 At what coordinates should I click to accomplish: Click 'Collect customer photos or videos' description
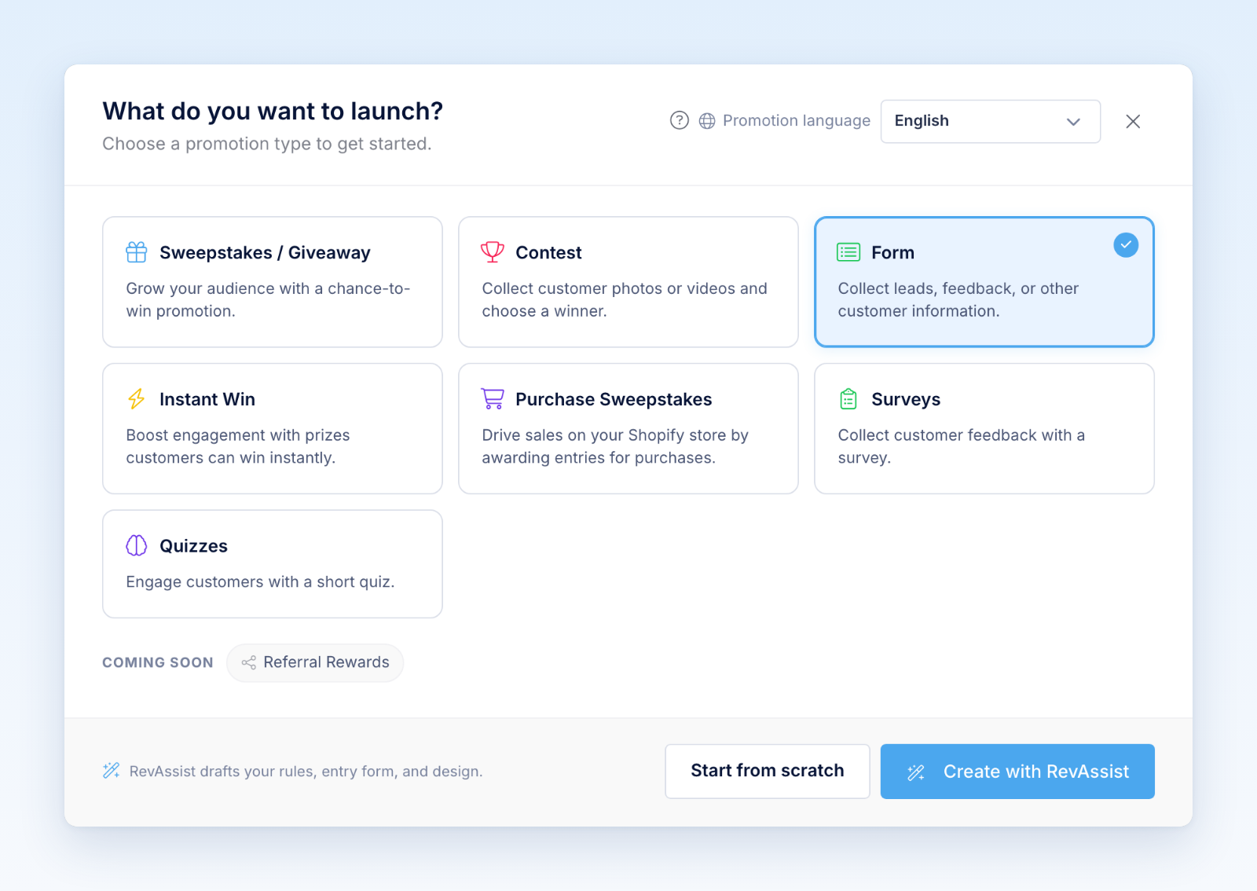point(625,300)
